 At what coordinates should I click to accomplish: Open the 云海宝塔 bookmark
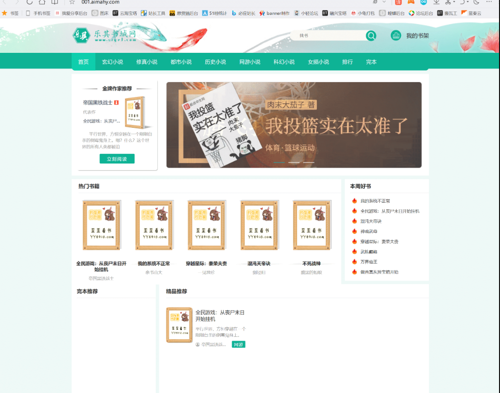pyautogui.click(x=125, y=13)
